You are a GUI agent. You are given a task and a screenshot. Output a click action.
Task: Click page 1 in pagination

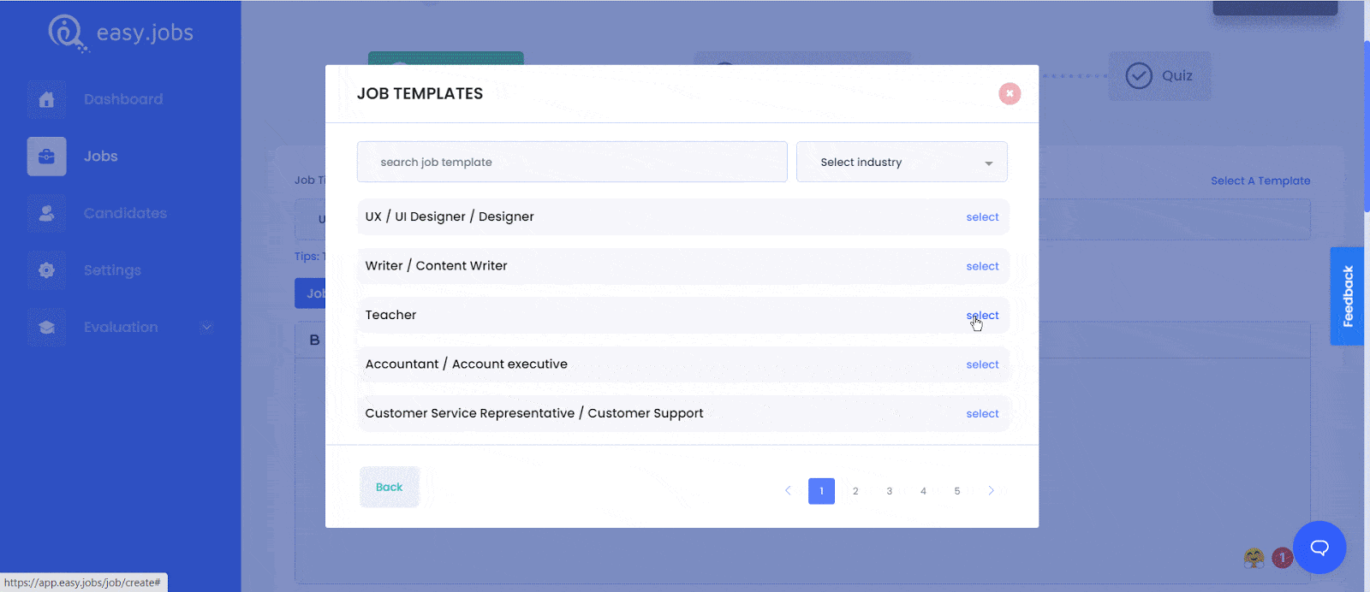coord(821,491)
